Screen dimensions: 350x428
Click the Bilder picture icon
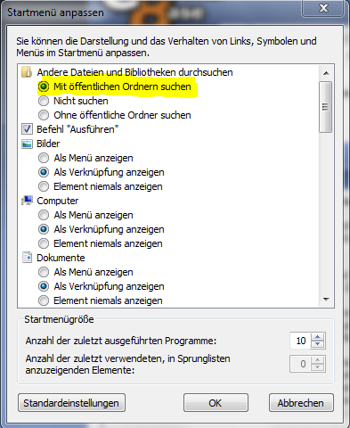click(x=27, y=144)
